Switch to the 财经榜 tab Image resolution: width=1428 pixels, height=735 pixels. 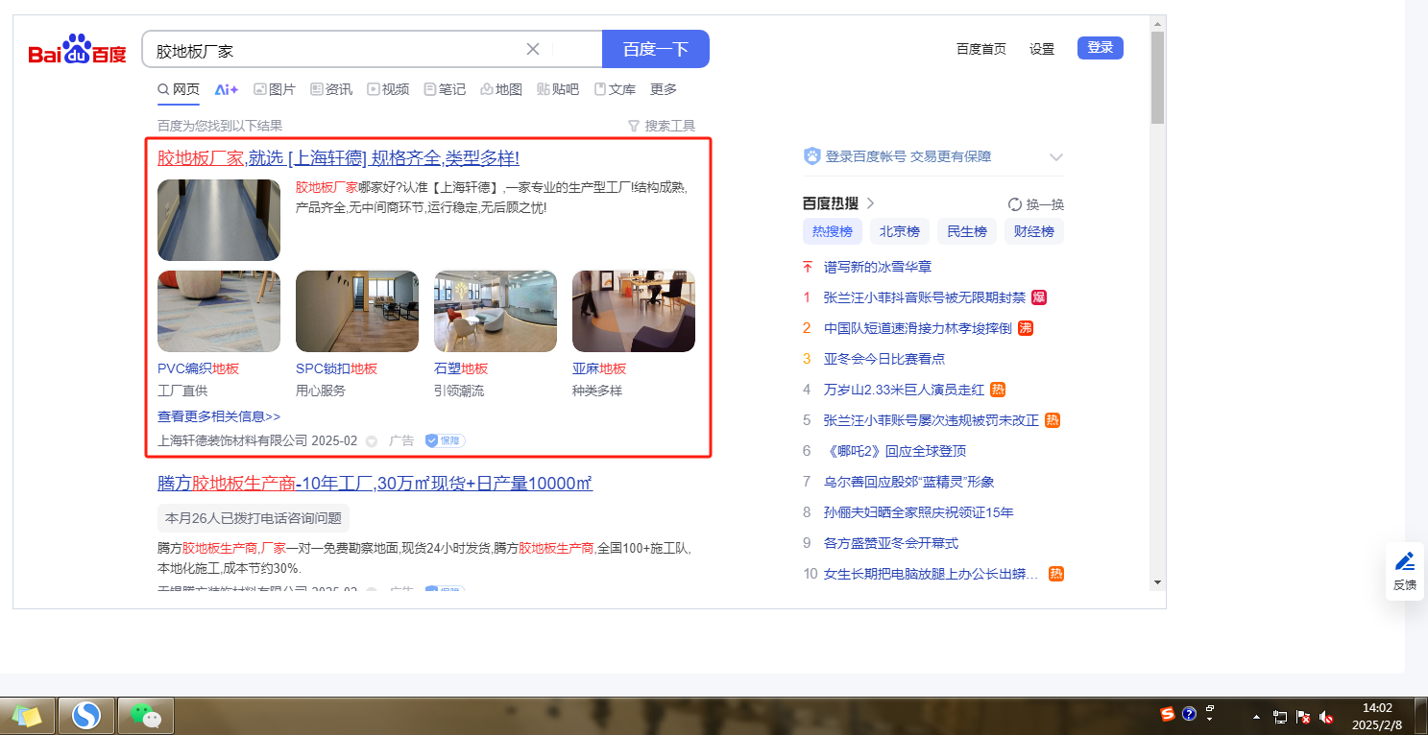tap(1034, 231)
